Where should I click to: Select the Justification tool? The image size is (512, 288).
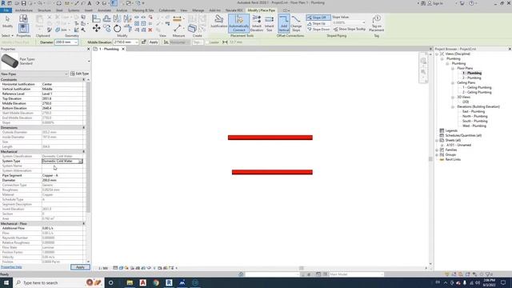pyautogui.click(x=218, y=22)
